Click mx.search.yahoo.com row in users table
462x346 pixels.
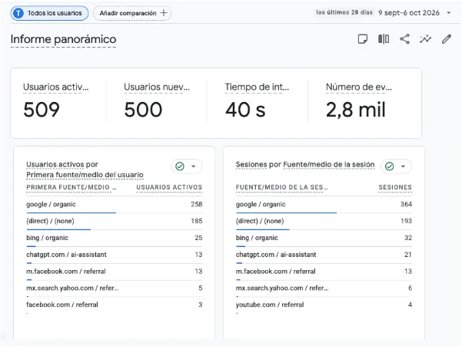point(115,288)
